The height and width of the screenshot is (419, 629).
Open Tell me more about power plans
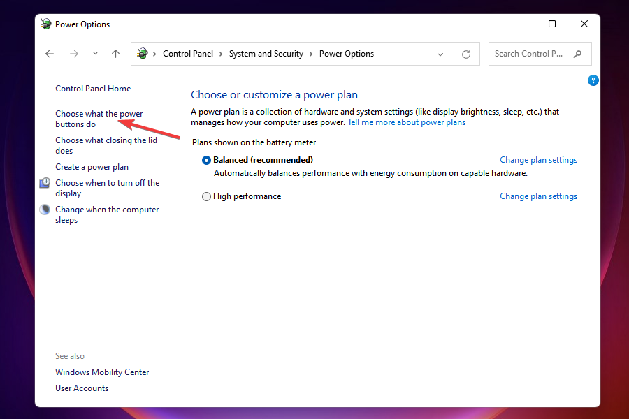[406, 122]
